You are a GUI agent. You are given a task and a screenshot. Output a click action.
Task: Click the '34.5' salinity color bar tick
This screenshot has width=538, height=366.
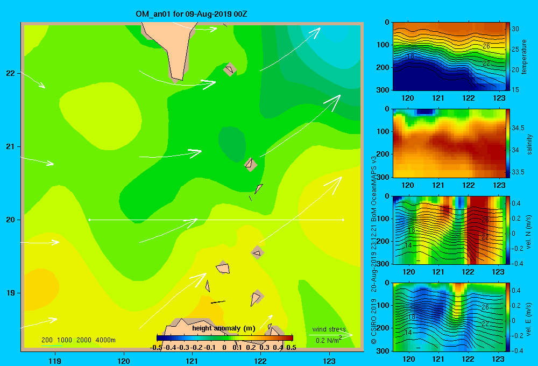[518, 128]
